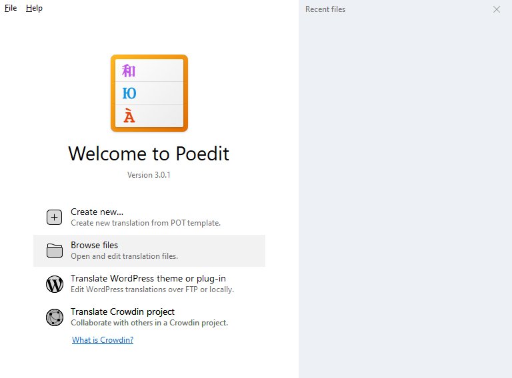The height and width of the screenshot is (378, 512).
Task: Open the Help menu
Action: 34,8
